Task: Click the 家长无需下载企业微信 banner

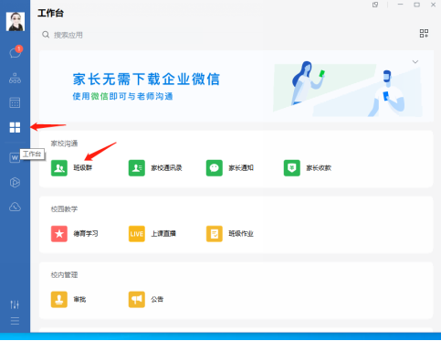Action: [x=236, y=87]
